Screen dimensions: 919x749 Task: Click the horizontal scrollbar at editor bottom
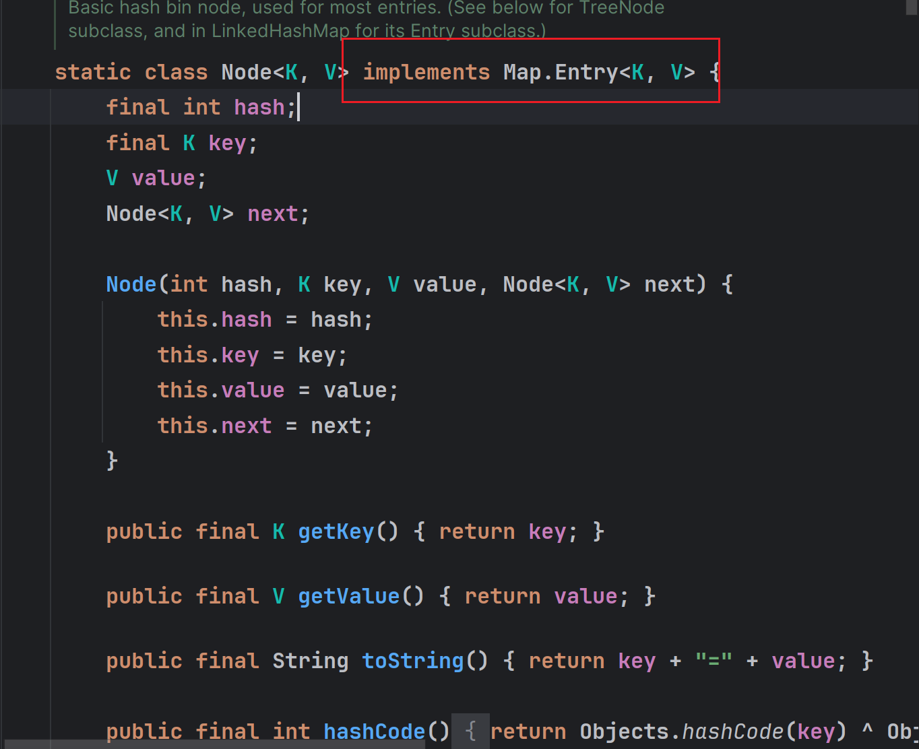pos(216,744)
